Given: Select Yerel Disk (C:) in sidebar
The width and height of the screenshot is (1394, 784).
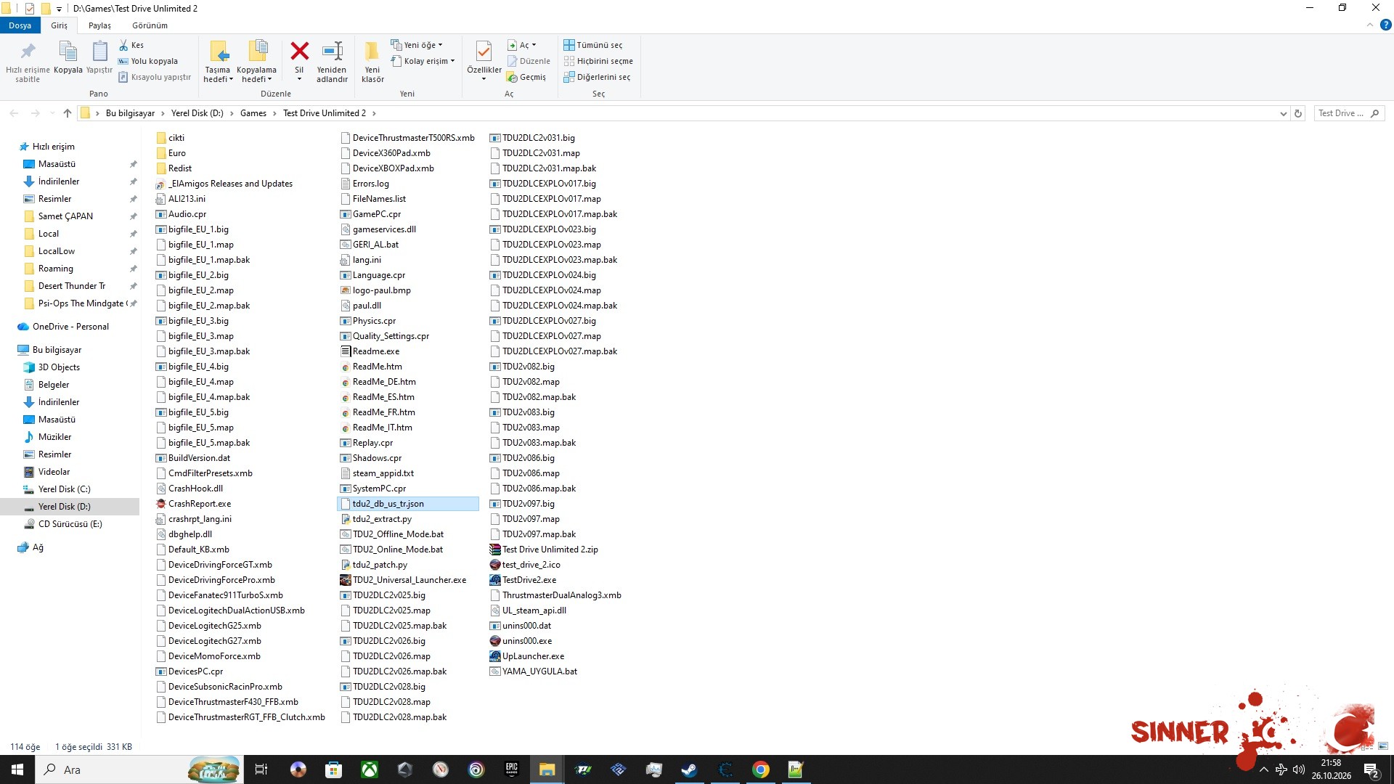Looking at the screenshot, I should coord(65,489).
